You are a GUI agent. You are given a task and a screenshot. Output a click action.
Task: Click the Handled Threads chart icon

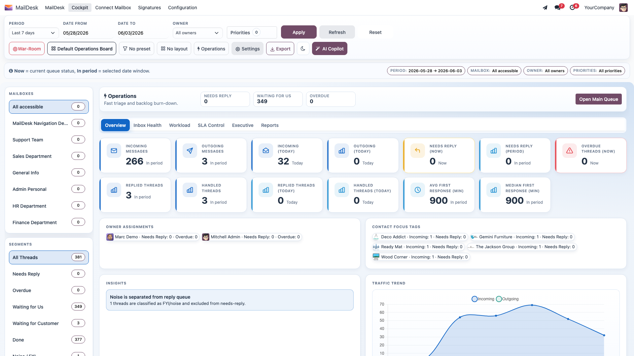[x=190, y=190]
